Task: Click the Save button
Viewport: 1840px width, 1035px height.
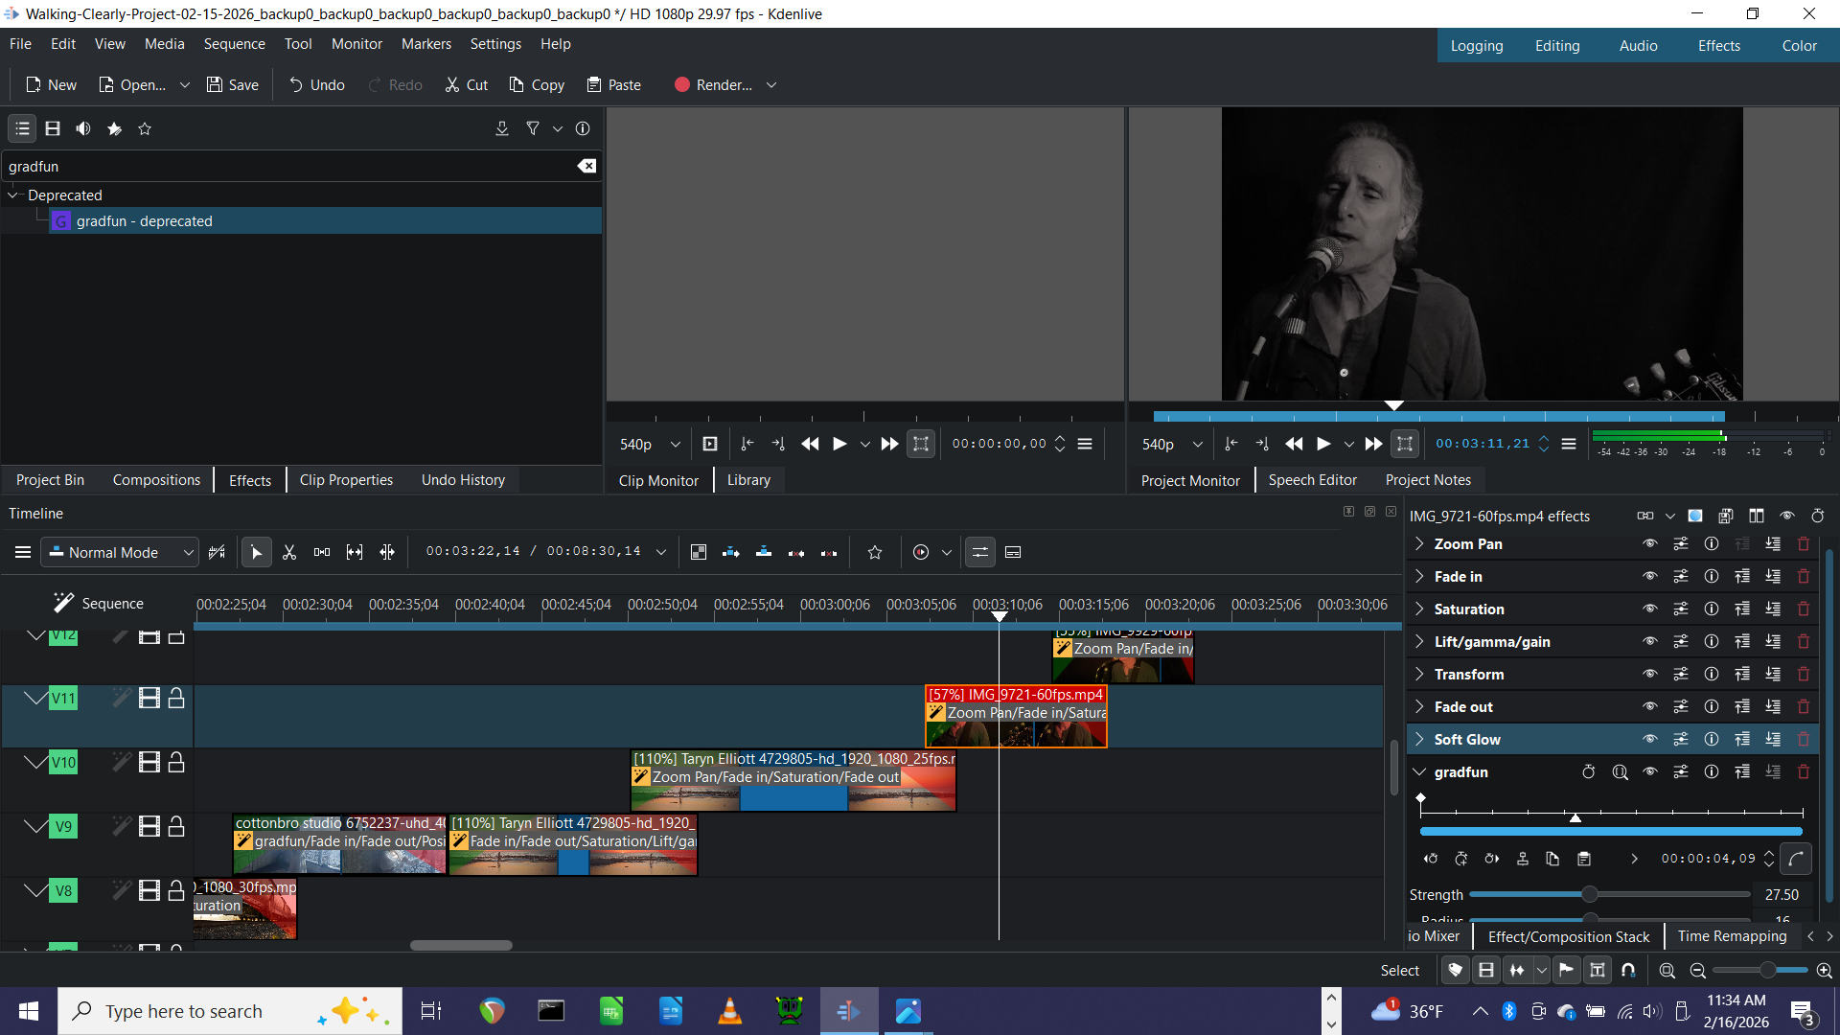Action: click(x=233, y=85)
